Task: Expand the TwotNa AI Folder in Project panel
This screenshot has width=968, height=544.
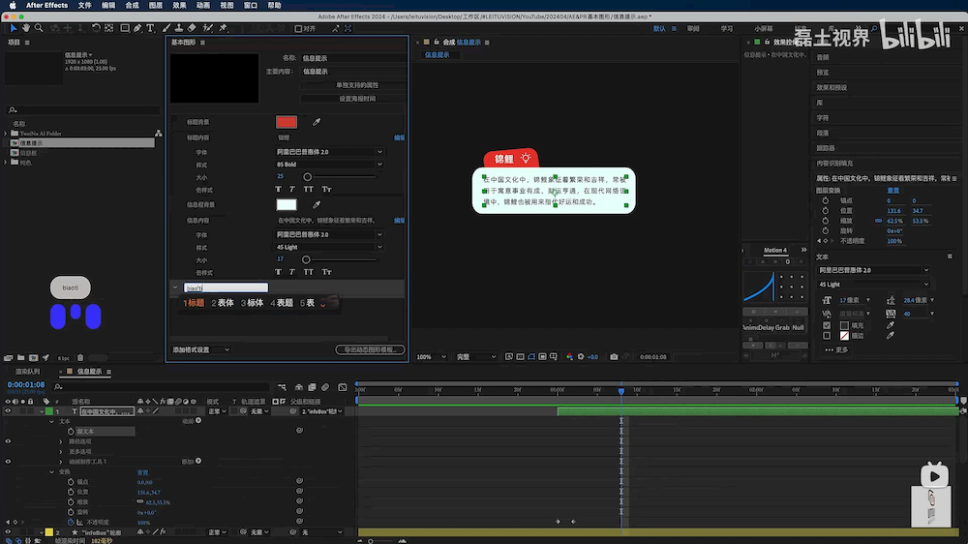Action: (x=6, y=134)
